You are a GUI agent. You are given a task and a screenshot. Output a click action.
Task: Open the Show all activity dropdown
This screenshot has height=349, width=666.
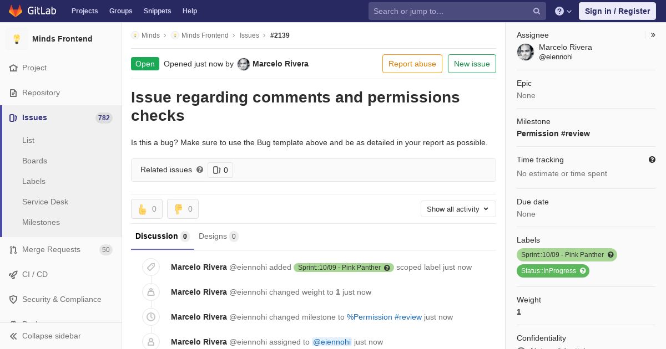pos(458,209)
